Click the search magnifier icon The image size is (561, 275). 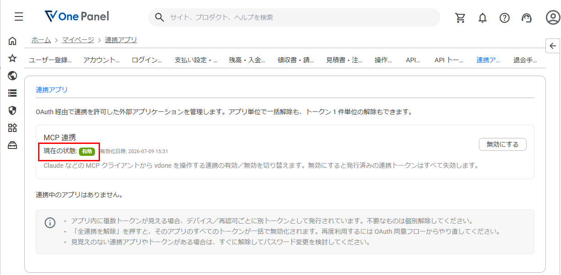point(159,17)
